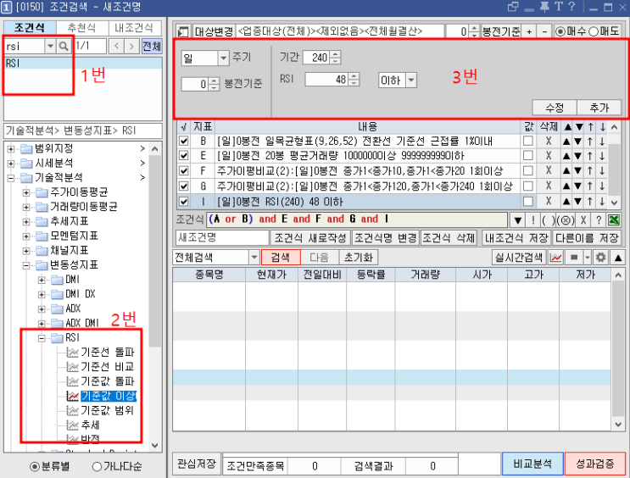Screen dimensions: 630x478
Task: Open the 이하 comparison dropdown
Action: pyautogui.click(x=411, y=81)
